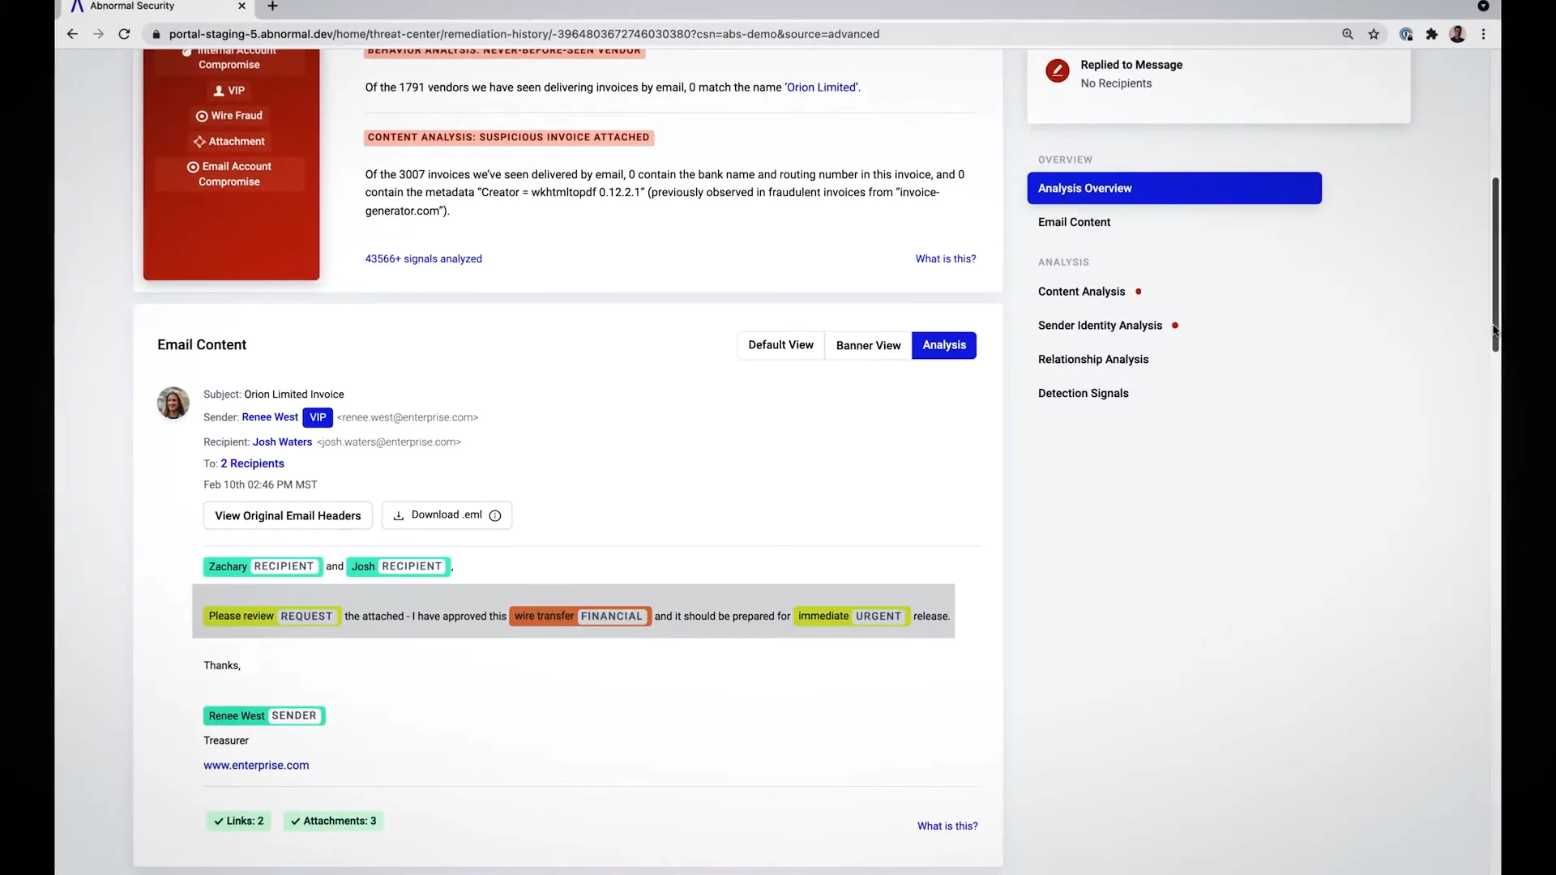Go to Sender Identity Analysis section
The height and width of the screenshot is (875, 1556).
click(x=1100, y=326)
